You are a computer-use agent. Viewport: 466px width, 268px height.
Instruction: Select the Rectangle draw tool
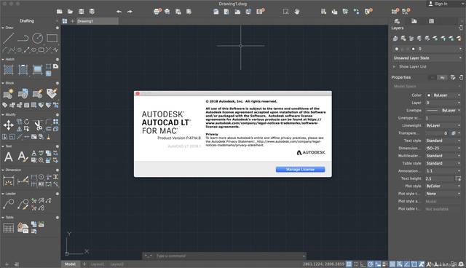coord(52,38)
